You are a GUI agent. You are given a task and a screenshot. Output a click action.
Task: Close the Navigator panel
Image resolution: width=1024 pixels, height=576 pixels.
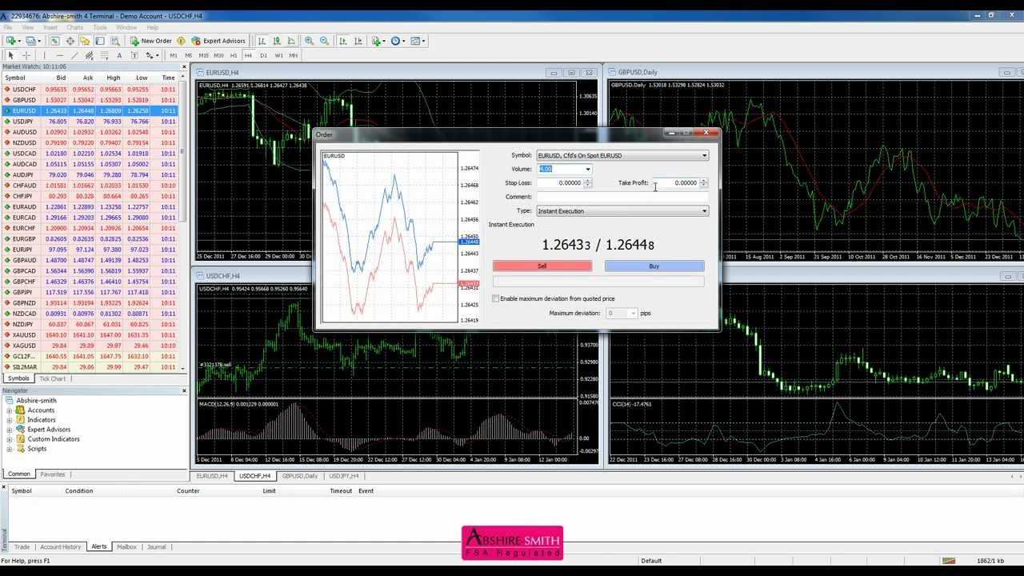click(x=184, y=390)
